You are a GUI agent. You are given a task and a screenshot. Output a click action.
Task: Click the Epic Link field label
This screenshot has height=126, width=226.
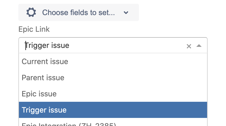(x=34, y=29)
